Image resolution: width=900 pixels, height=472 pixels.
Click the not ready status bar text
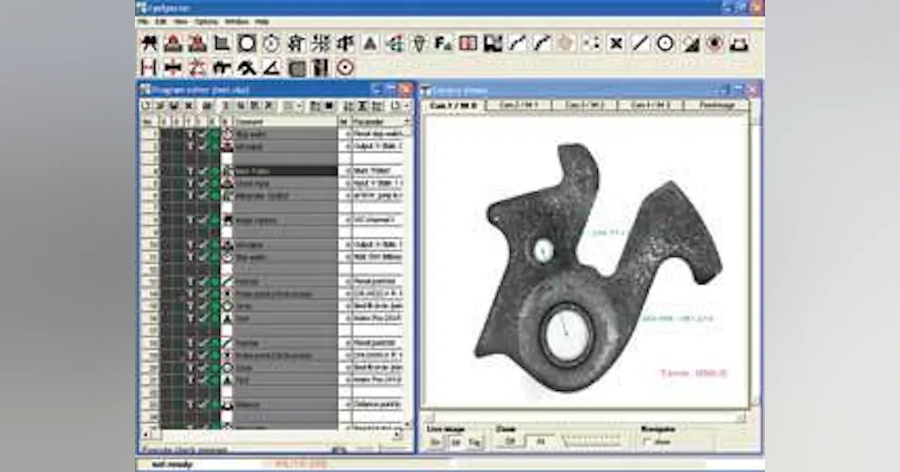pyautogui.click(x=172, y=464)
